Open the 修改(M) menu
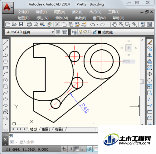 coord(61,18)
